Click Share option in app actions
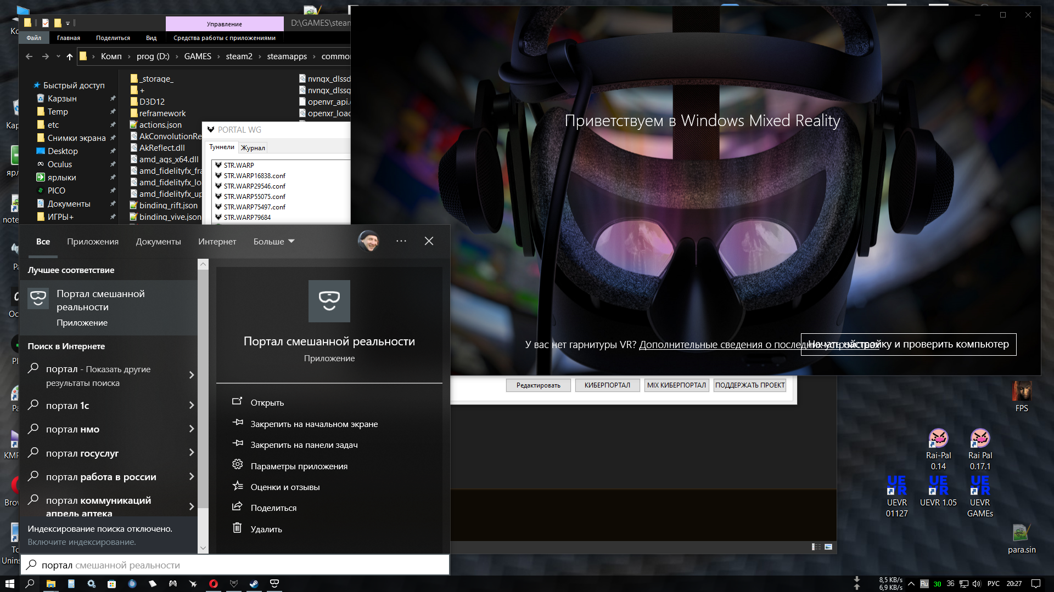Screen dimensions: 1054x592 (273, 508)
